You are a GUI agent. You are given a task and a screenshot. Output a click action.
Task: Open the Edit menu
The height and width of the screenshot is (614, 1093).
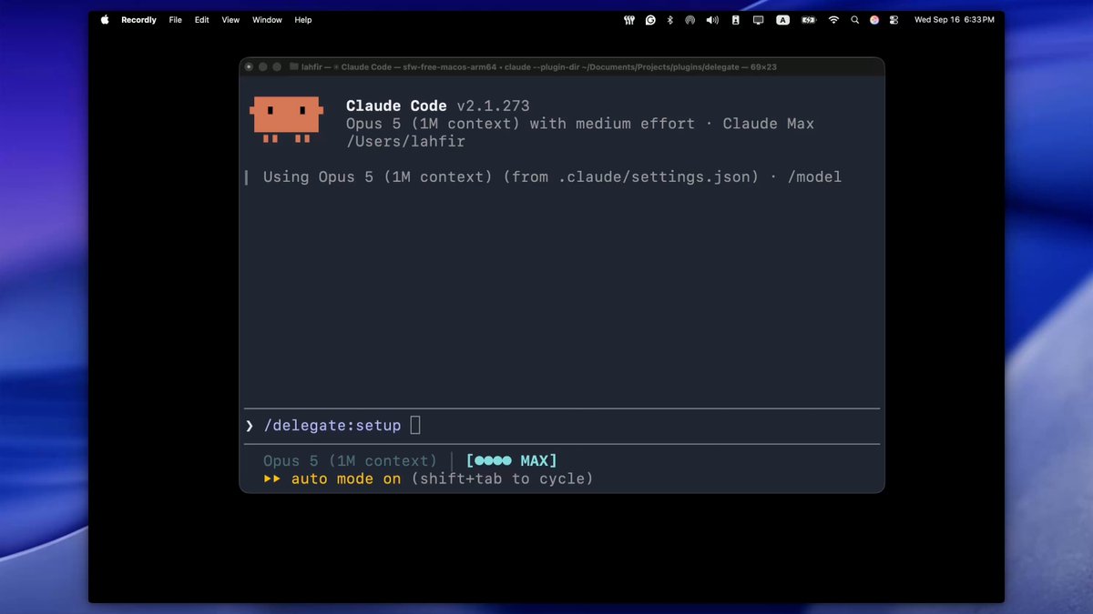tap(201, 20)
